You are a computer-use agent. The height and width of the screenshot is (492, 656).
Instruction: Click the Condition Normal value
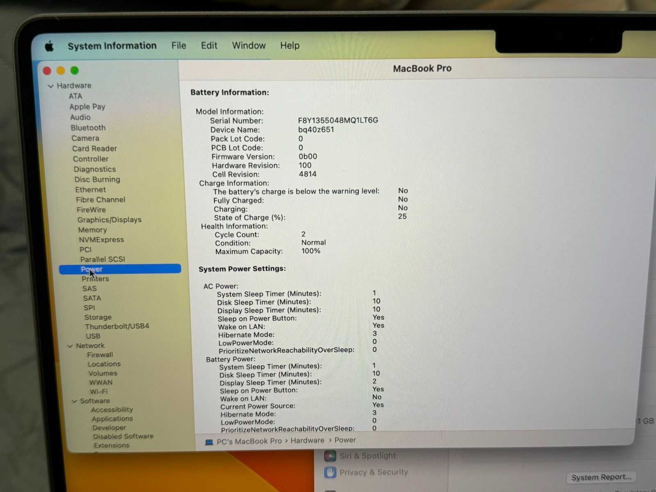[314, 242]
